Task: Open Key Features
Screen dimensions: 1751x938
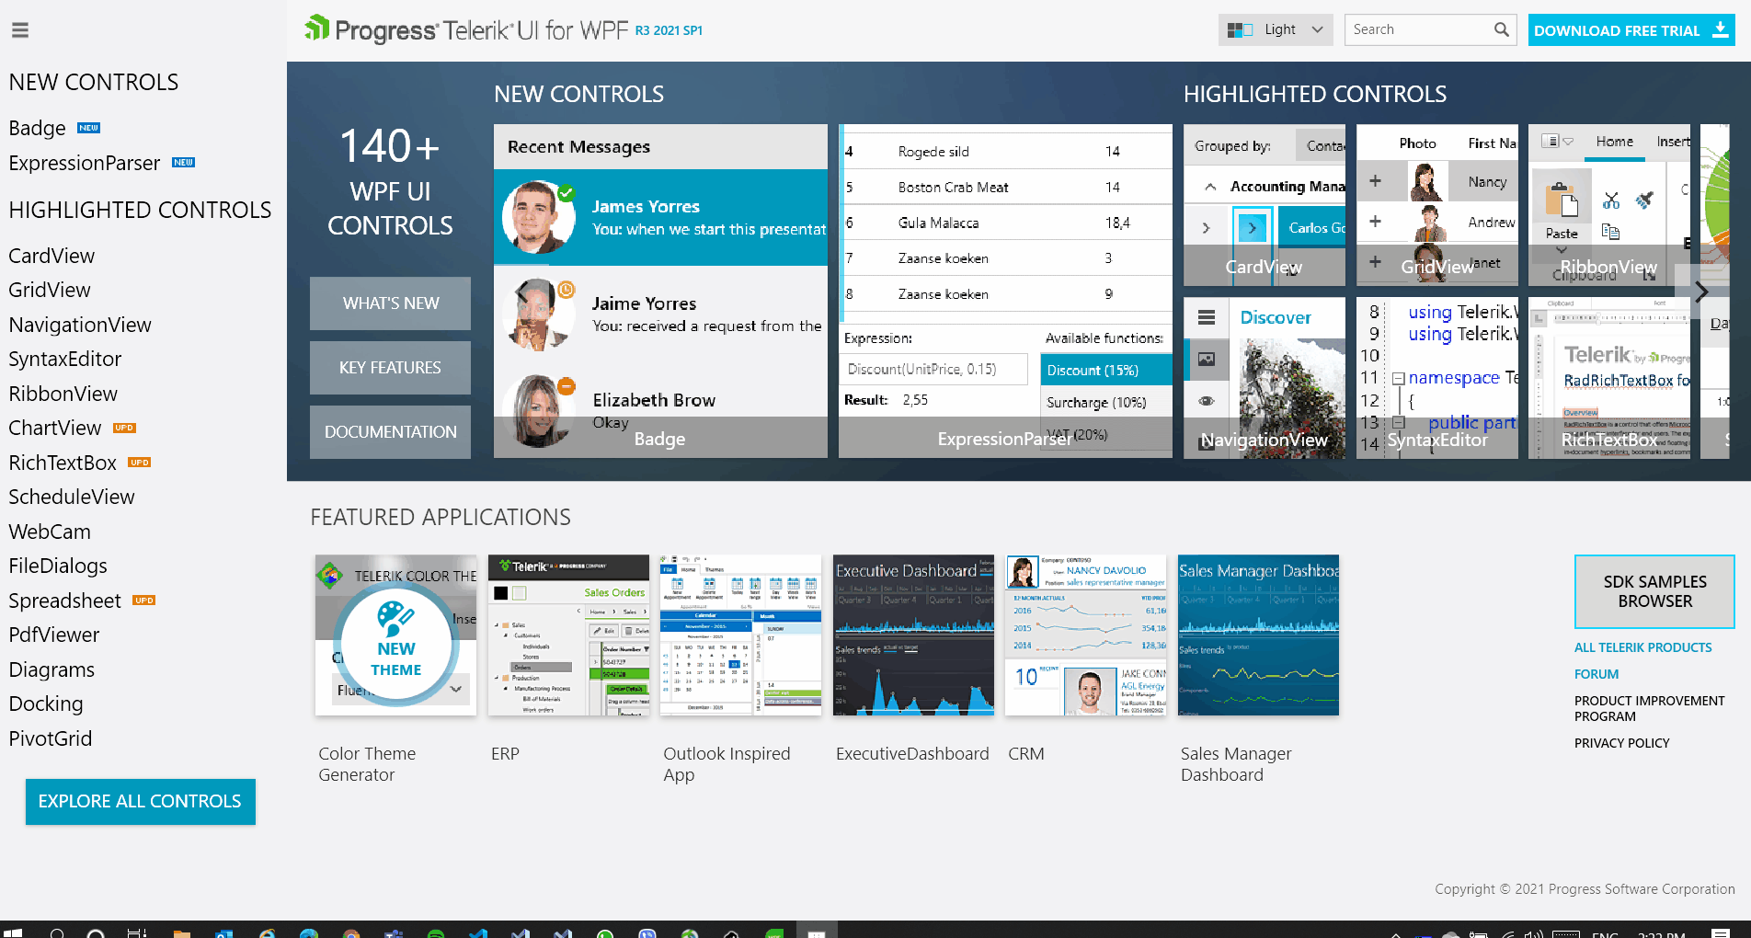Action: (390, 367)
